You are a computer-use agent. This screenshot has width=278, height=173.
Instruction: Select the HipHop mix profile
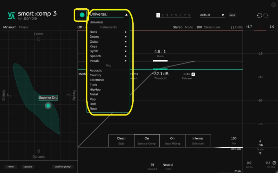97,89
